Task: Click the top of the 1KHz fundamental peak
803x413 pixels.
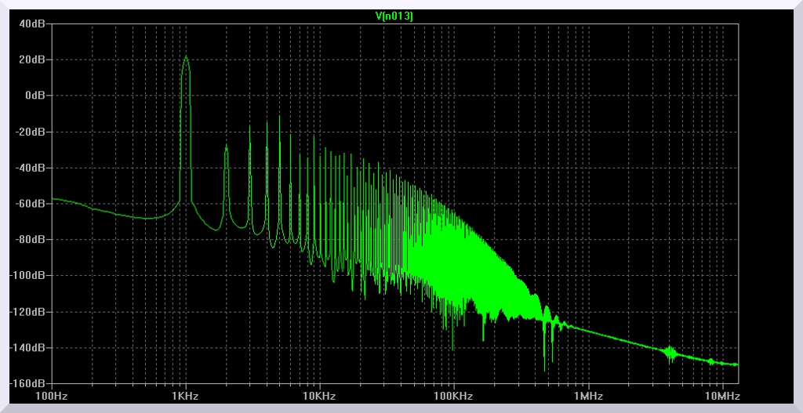Action: 186,56
